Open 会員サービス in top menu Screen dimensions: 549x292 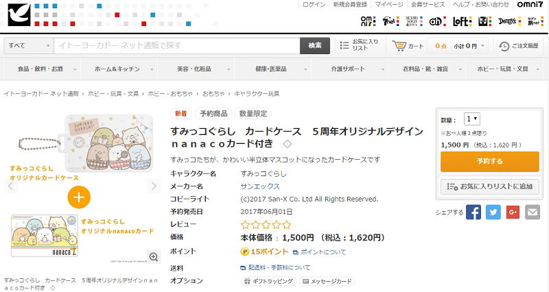(428, 5)
